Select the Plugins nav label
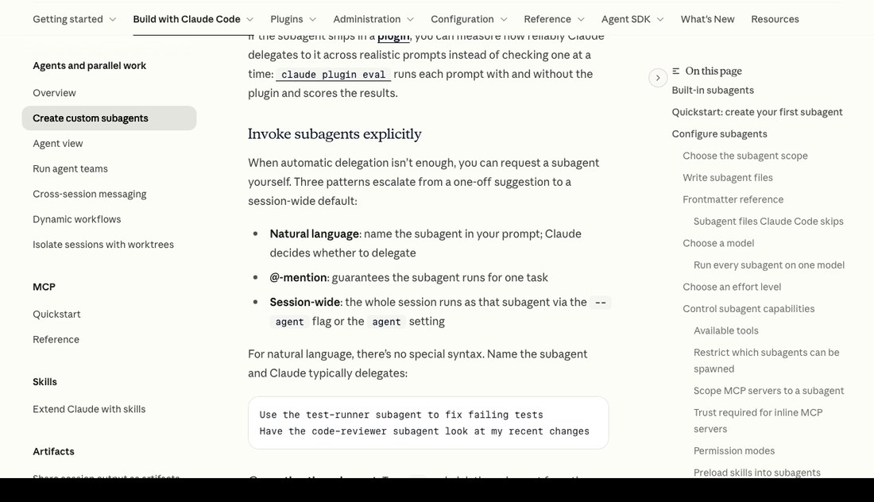 click(287, 19)
